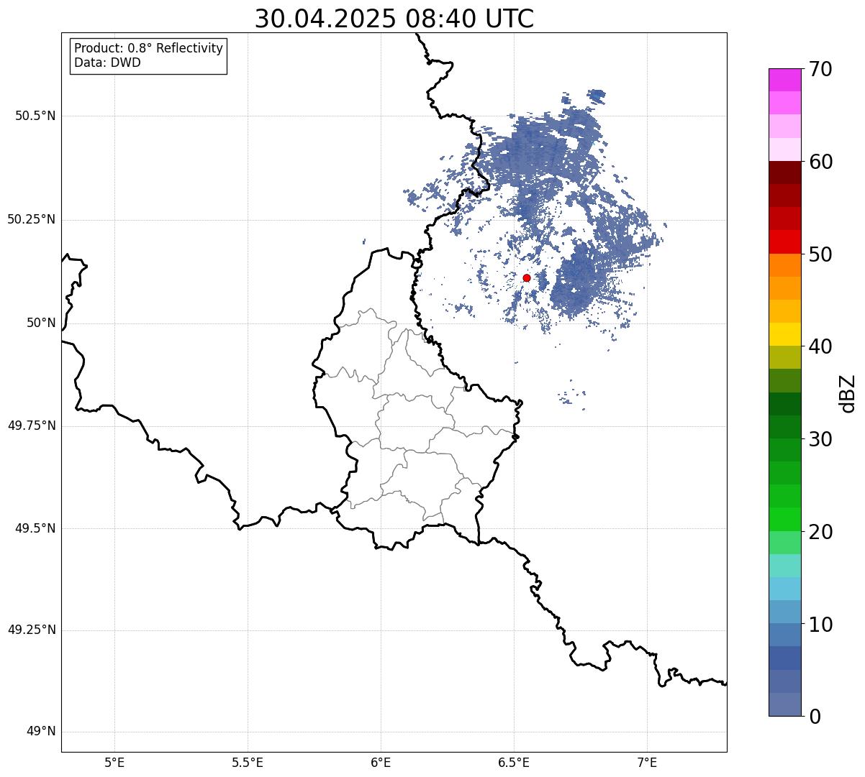Pick the bright green colorbar segment above 20
This screenshot has width=865, height=777.
(785, 520)
